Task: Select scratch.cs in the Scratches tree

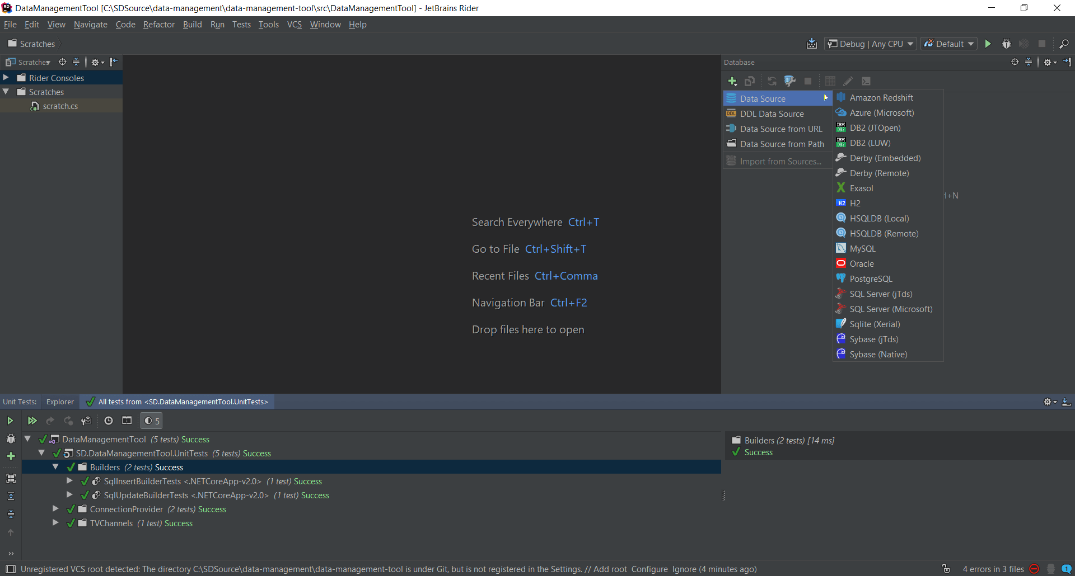Action: click(x=60, y=106)
